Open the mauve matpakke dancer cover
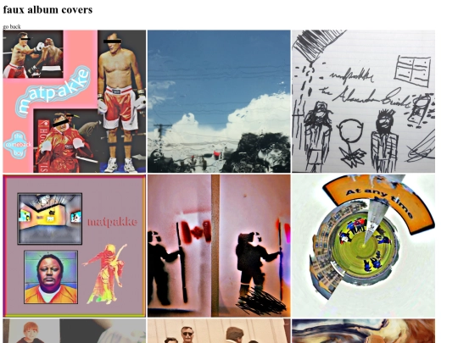Screen dimensions: 458x343 pyautogui.click(x=74, y=246)
